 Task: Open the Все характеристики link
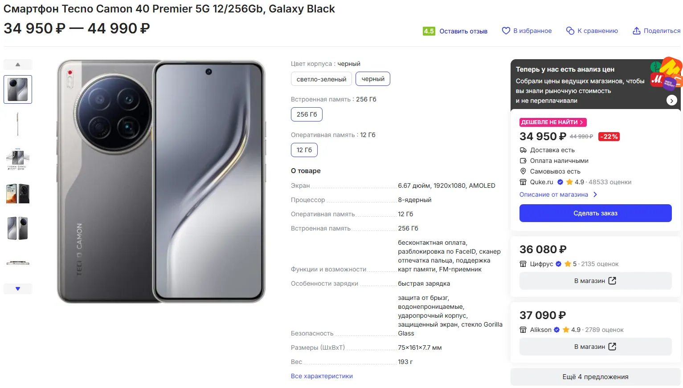click(x=322, y=376)
